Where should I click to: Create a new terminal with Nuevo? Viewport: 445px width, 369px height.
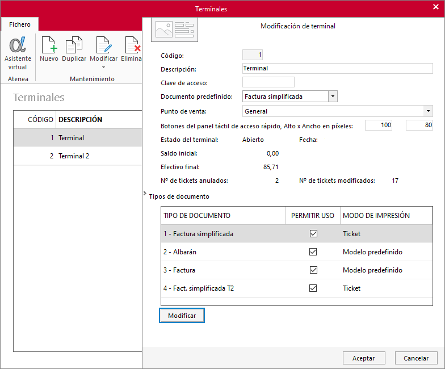tap(49, 49)
